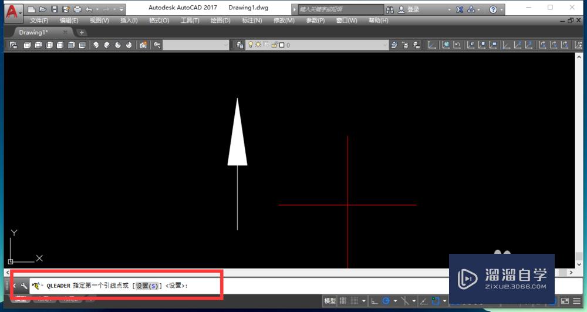Click the Create Camera icon

coord(143,45)
